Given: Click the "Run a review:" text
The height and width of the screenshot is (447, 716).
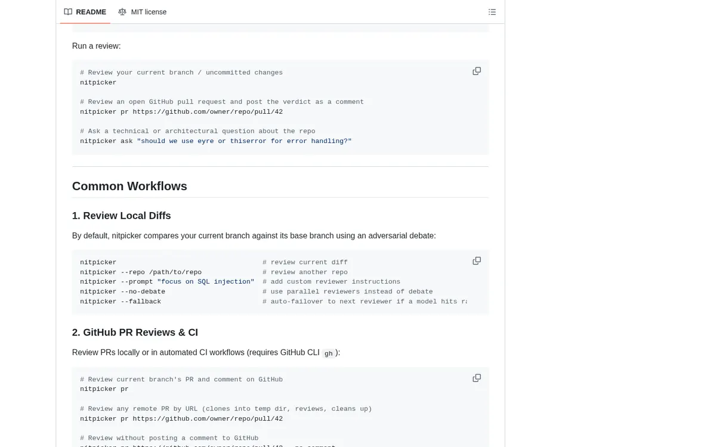Looking at the screenshot, I should pyautogui.click(x=97, y=46).
